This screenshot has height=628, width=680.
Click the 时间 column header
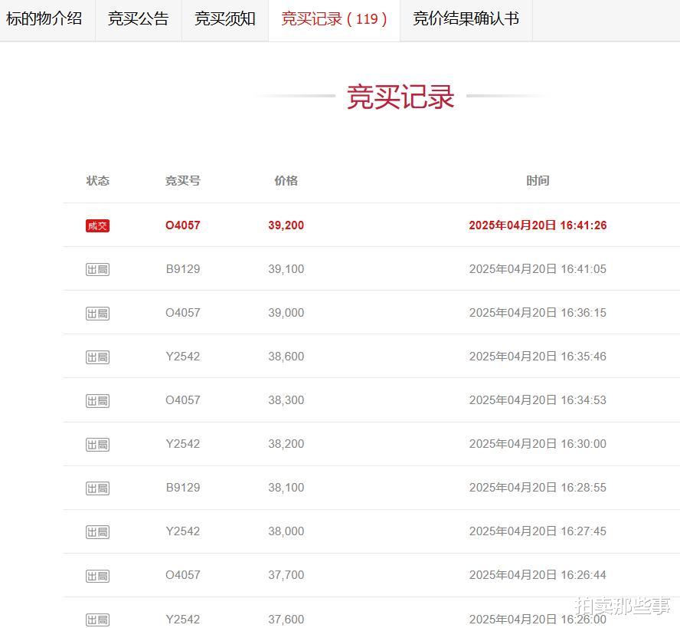[x=538, y=181]
